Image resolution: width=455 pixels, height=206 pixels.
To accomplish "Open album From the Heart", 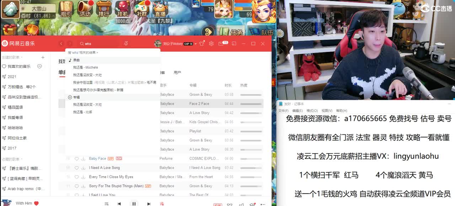I will pos(201,177).
